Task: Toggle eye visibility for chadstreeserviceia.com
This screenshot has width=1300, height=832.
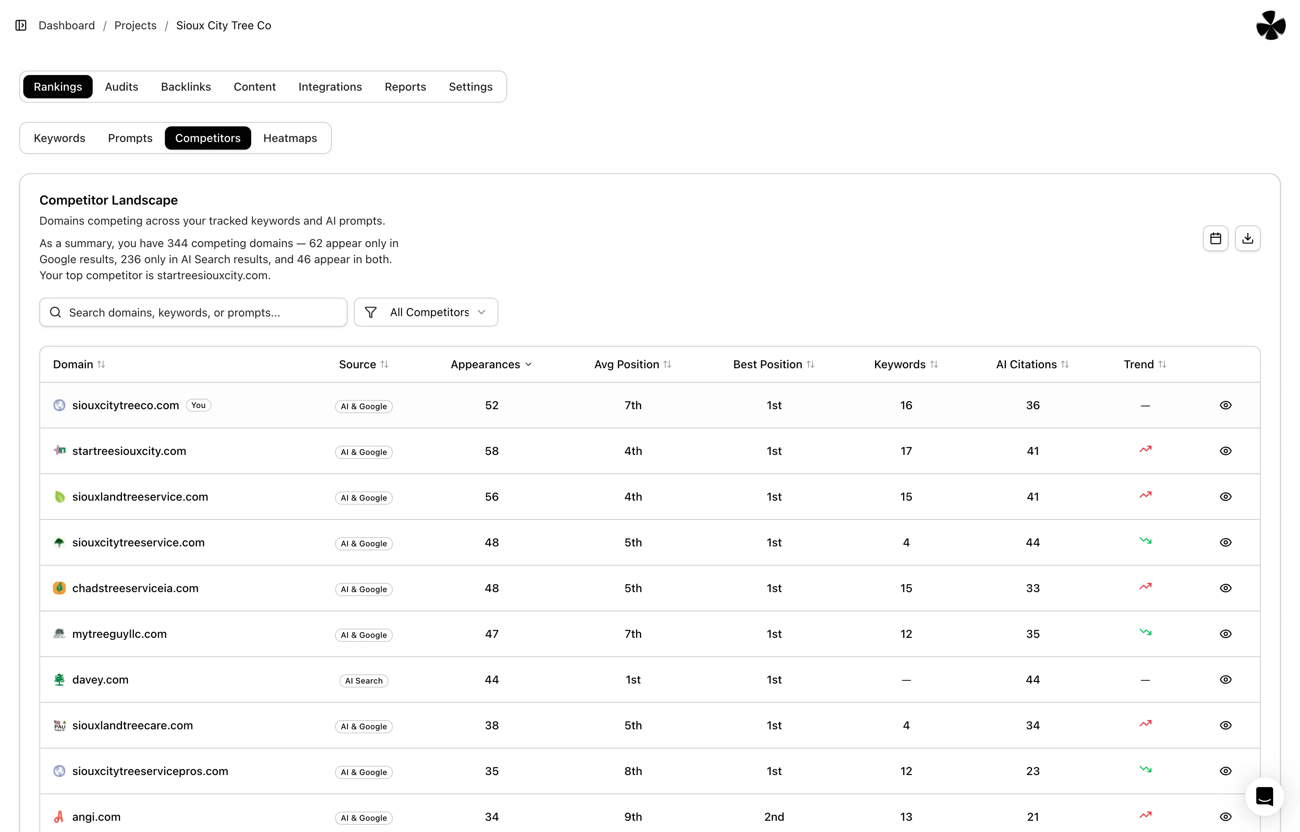Action: (x=1225, y=588)
